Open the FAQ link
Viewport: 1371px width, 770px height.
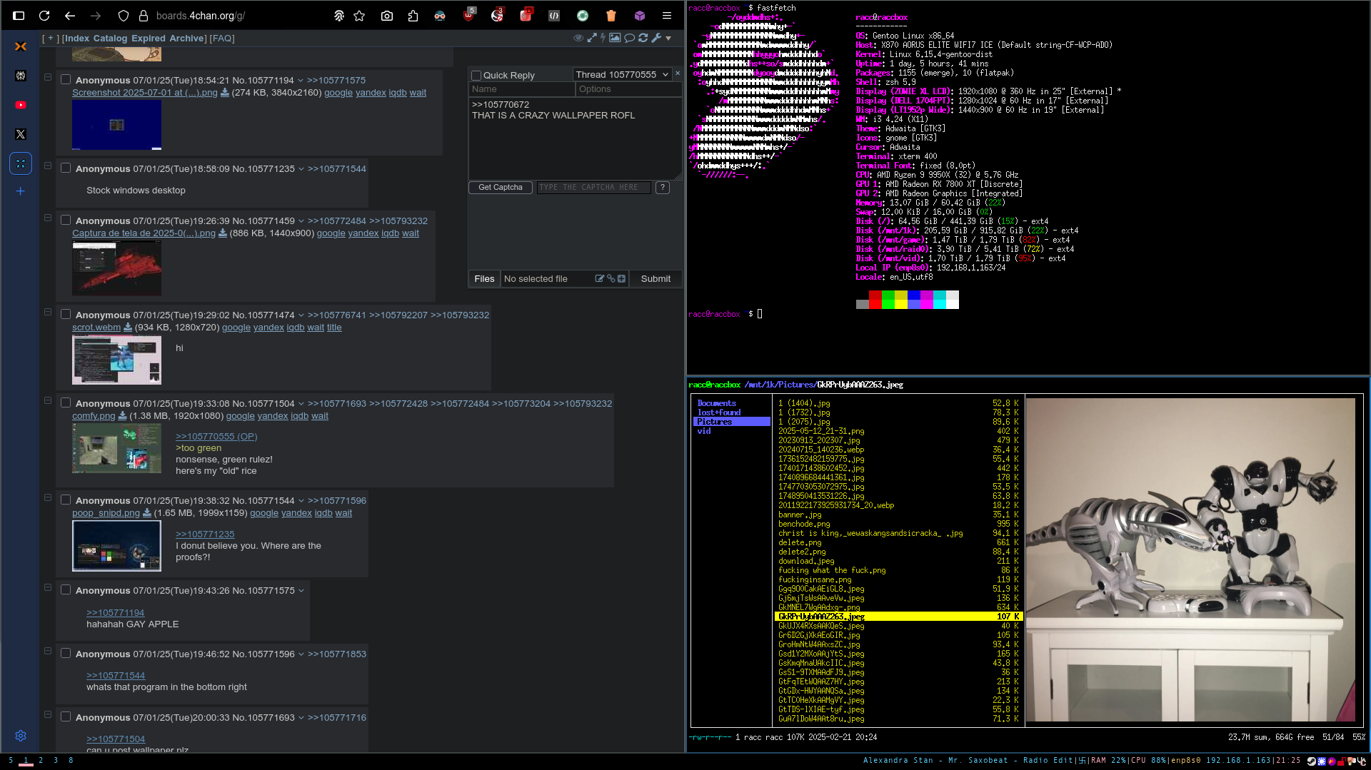pyautogui.click(x=222, y=39)
